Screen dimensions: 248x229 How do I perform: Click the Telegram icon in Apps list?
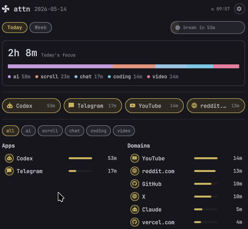click(9, 171)
